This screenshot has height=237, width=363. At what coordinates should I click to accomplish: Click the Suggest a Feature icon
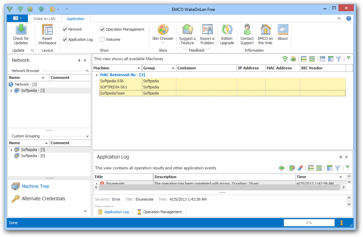187,30
